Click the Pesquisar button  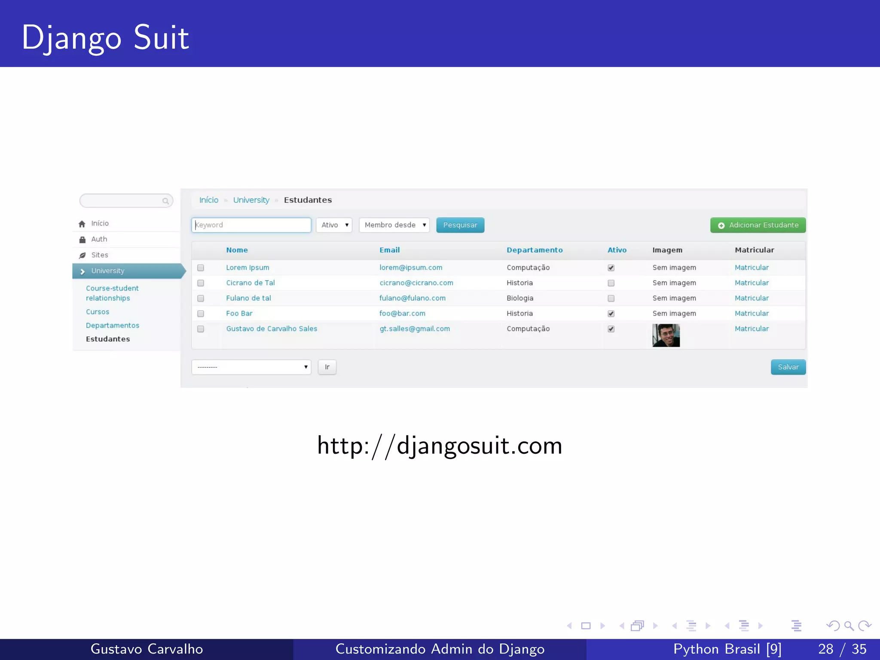click(460, 225)
